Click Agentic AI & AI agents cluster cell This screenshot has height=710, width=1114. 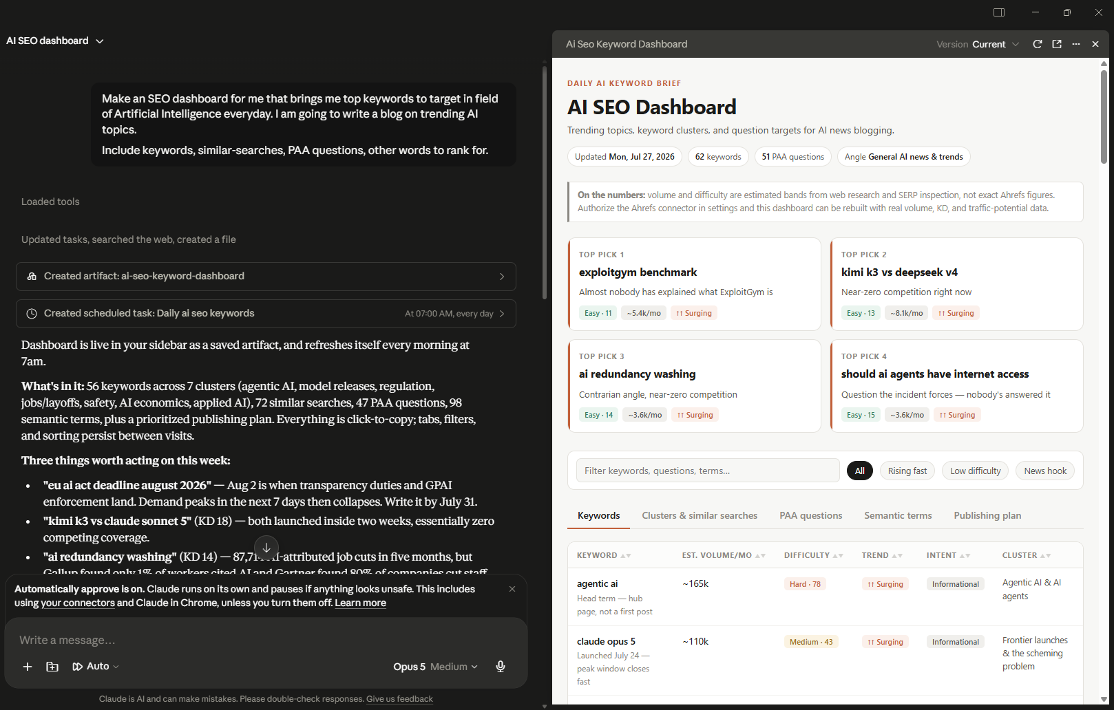click(x=1031, y=590)
